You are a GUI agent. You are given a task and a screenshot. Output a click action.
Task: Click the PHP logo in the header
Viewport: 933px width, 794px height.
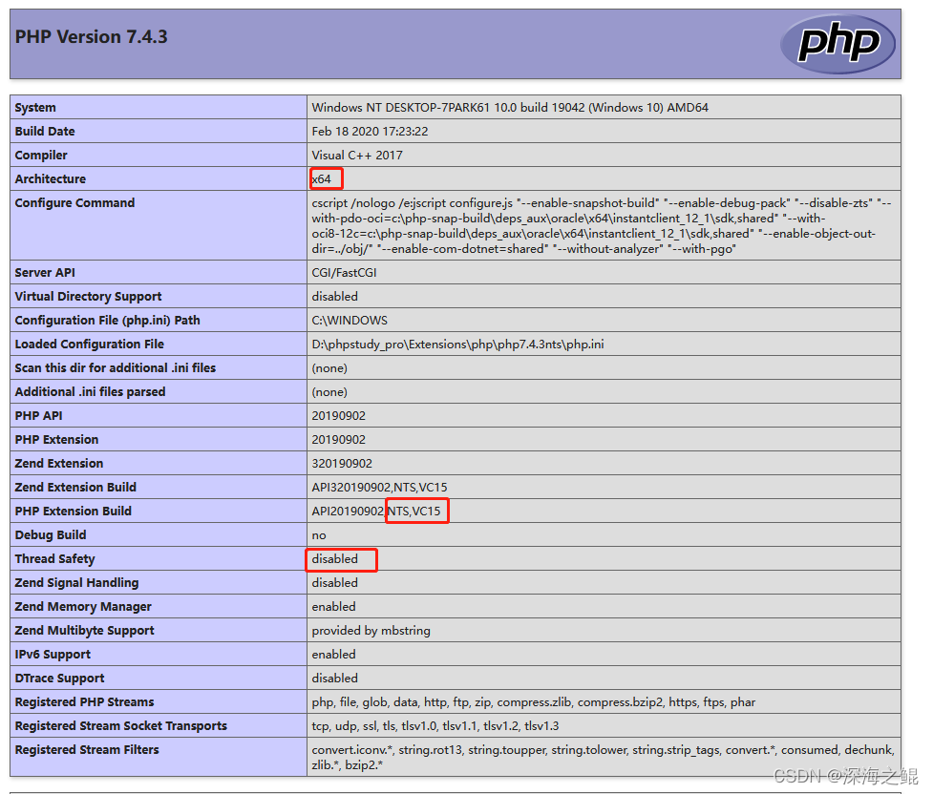838,43
